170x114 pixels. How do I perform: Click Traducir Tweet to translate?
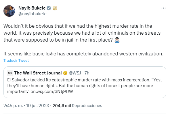tap(16, 61)
